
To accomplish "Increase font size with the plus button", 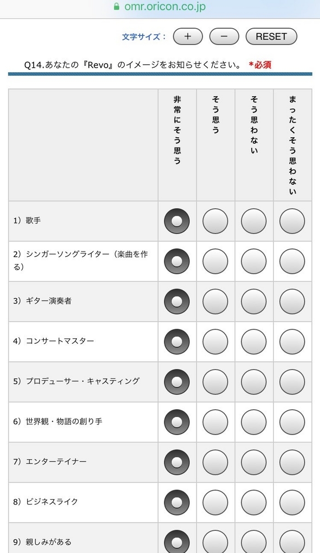I will pyautogui.click(x=187, y=36).
